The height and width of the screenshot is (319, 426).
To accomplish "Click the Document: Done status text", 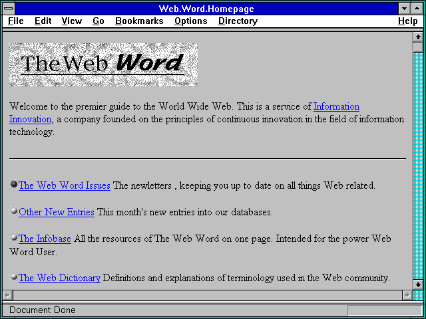I will 43,310.
